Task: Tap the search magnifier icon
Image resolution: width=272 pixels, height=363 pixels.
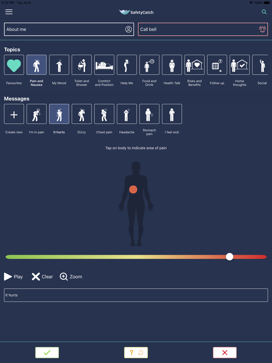Action: click(x=264, y=12)
